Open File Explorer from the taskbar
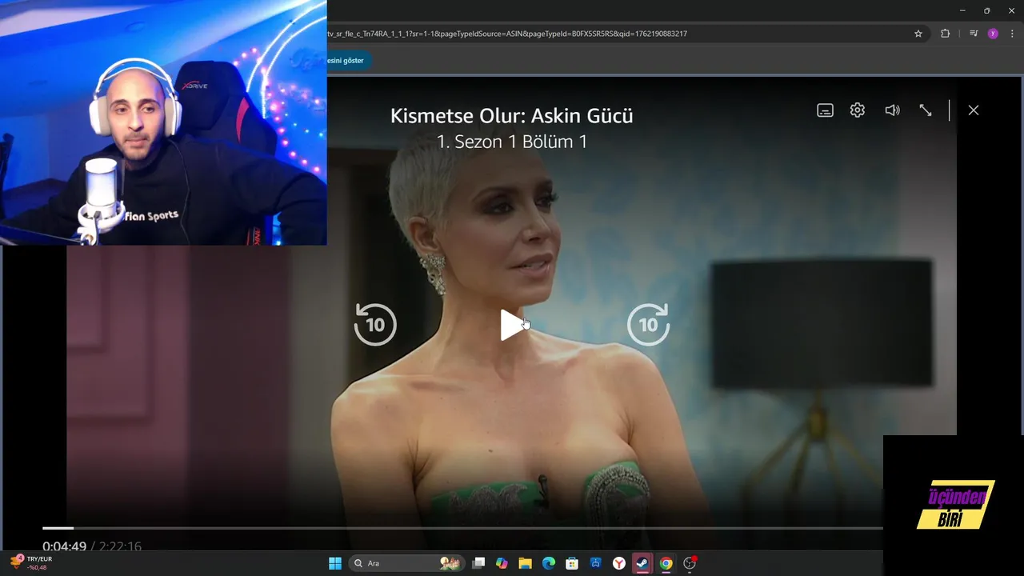 (x=525, y=563)
